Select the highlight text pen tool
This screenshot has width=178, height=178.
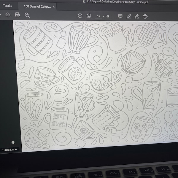[129, 16]
